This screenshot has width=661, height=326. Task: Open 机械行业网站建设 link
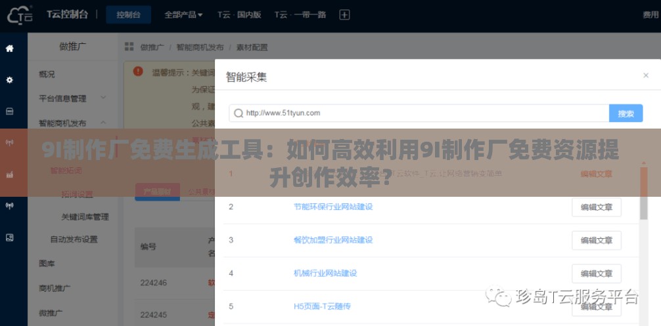[325, 273]
